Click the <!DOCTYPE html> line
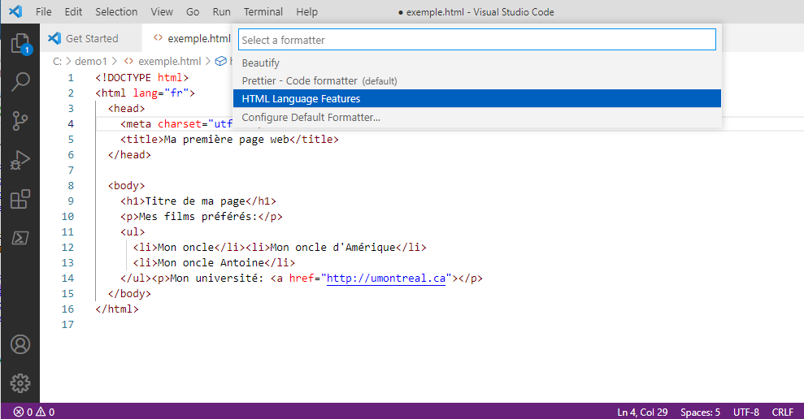 tap(142, 78)
